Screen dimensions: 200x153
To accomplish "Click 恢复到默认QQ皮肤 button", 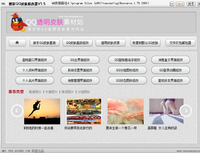I will 145,43.
